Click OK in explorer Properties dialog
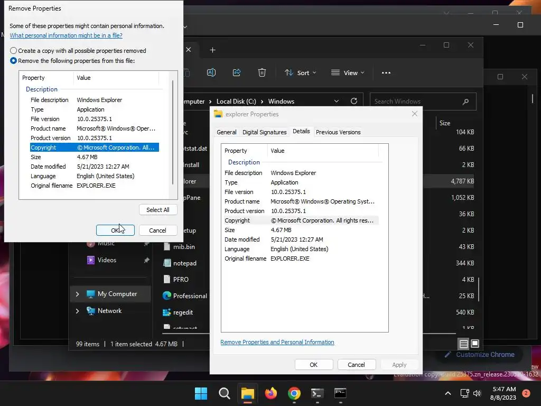This screenshot has width=541, height=406. (x=314, y=365)
